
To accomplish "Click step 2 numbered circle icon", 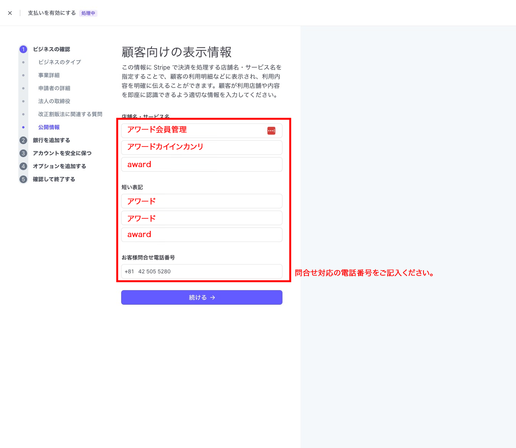I will point(23,140).
